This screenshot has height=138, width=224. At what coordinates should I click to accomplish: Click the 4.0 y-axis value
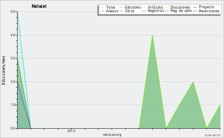(13, 35)
